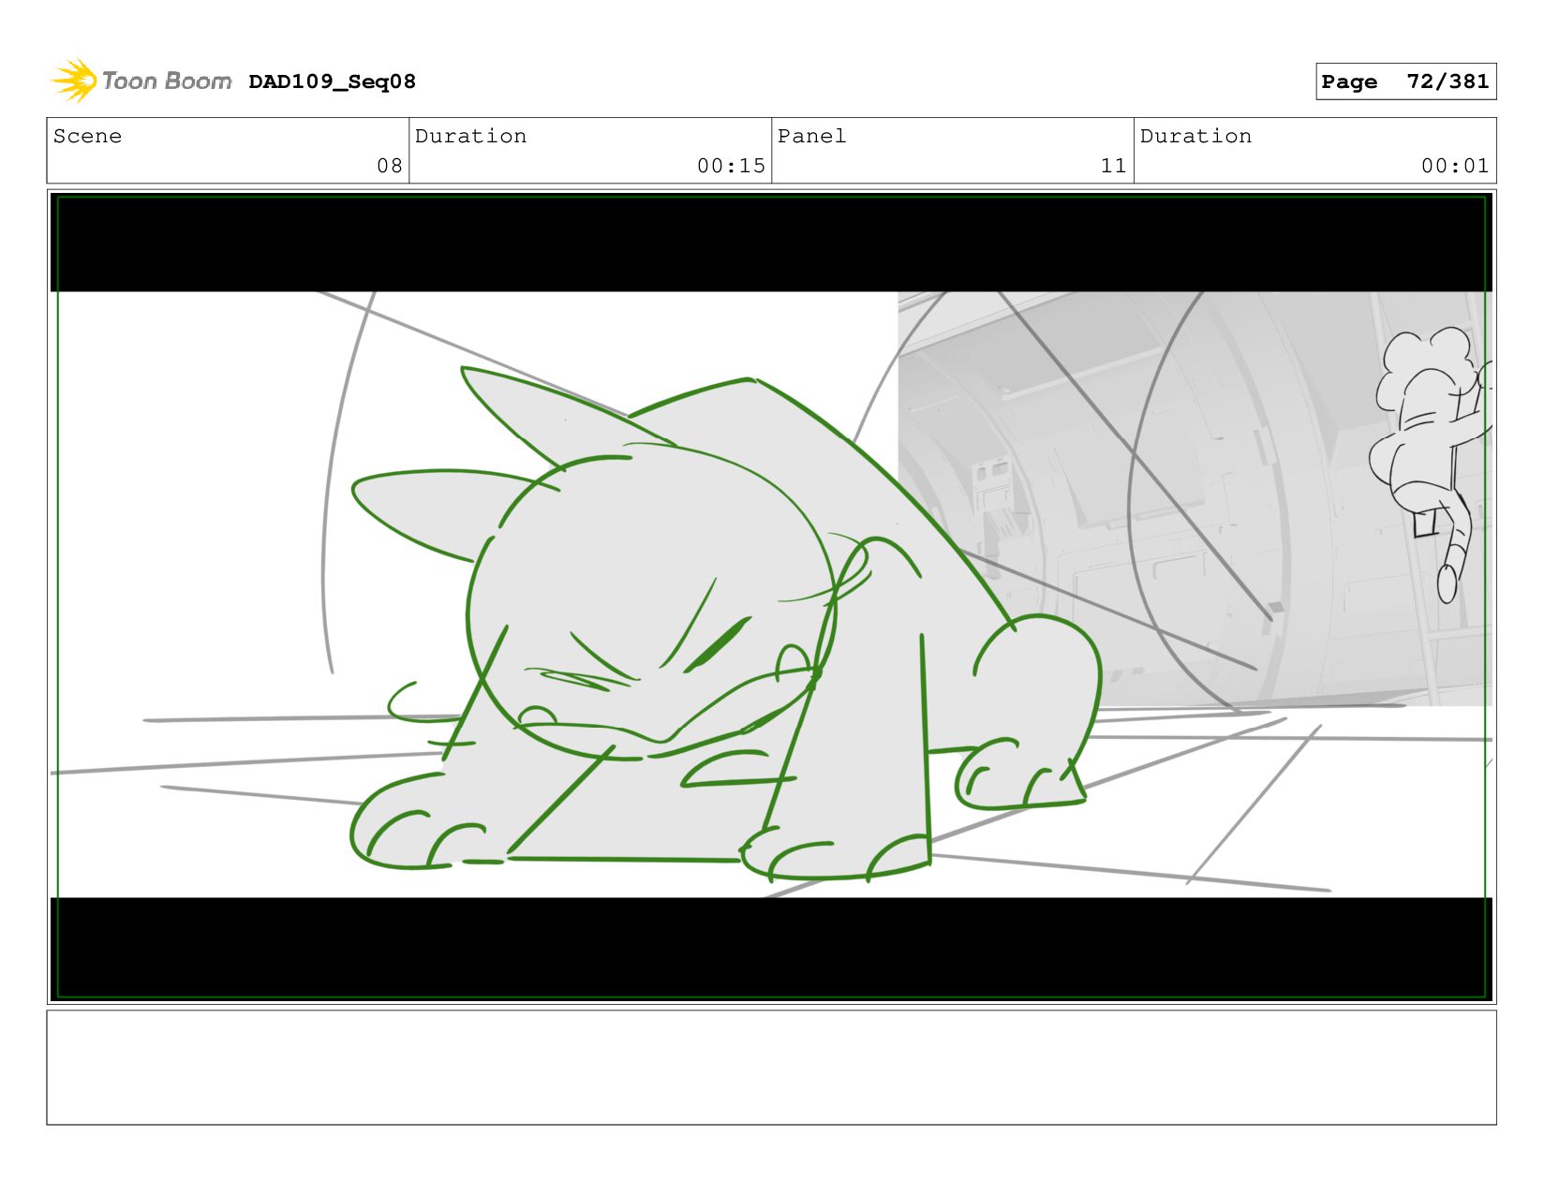Click the Scene label
1544x1195 pixels.
pyautogui.click(x=87, y=136)
